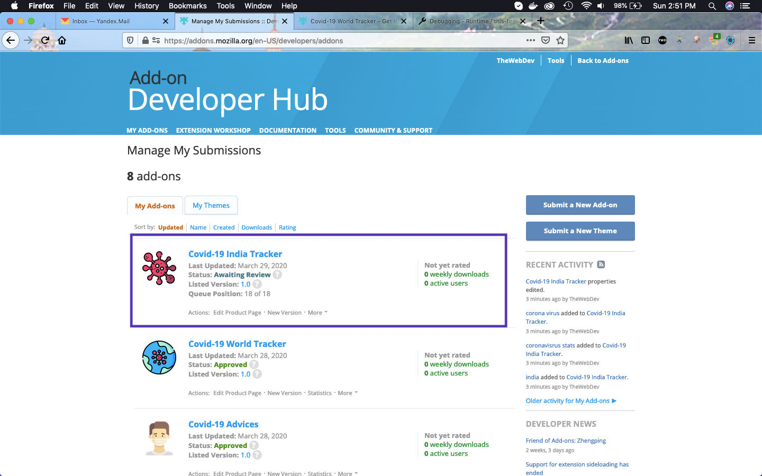Image resolution: width=762 pixels, height=476 pixels.
Task: View site security padlock details
Action: point(146,40)
